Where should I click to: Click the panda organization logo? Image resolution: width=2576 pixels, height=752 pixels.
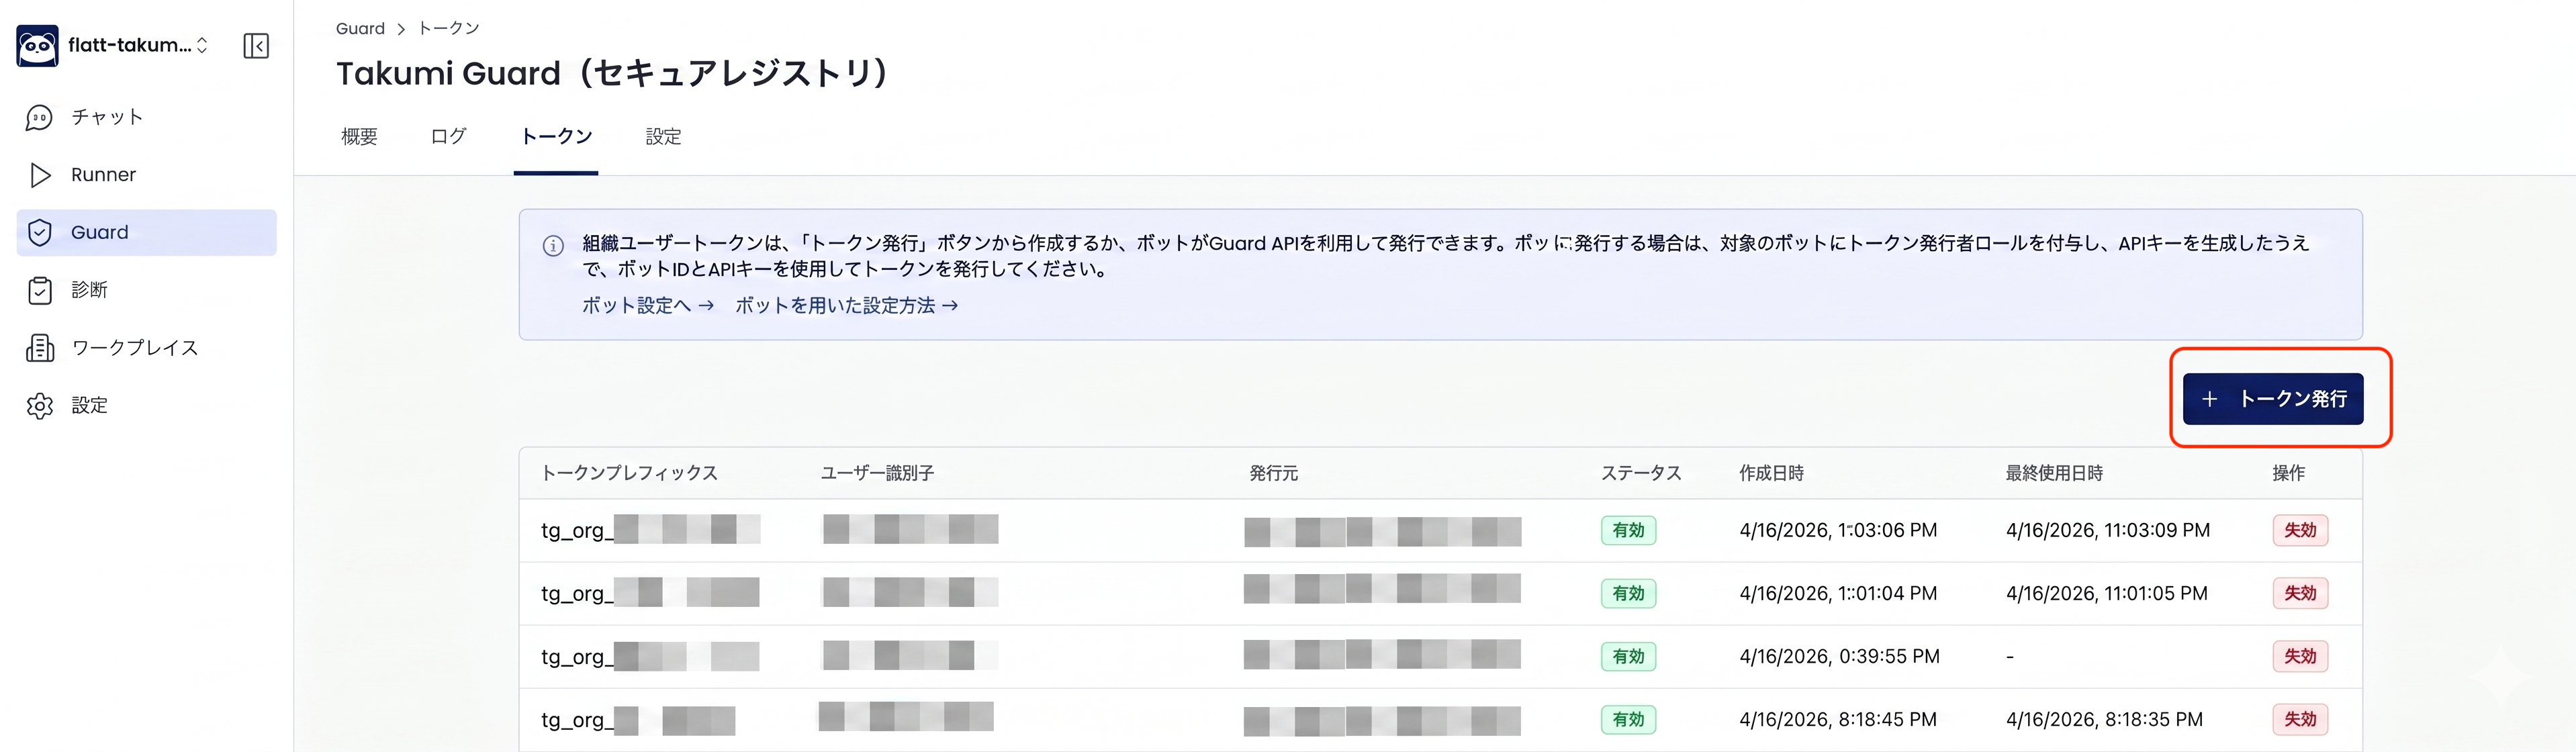pyautogui.click(x=38, y=45)
